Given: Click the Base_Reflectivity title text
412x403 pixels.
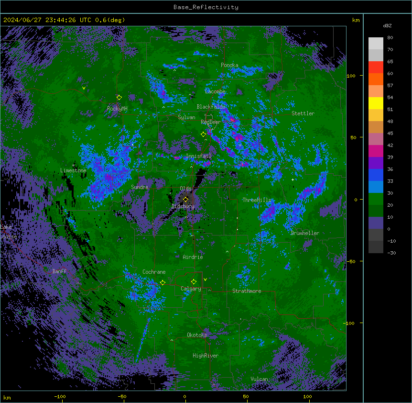Looking at the screenshot, I should pos(206,7).
